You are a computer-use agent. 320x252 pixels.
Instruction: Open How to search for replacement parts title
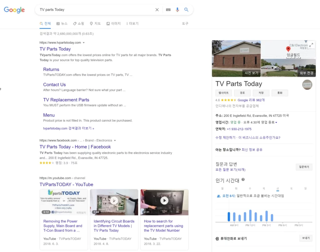coord(163,226)
